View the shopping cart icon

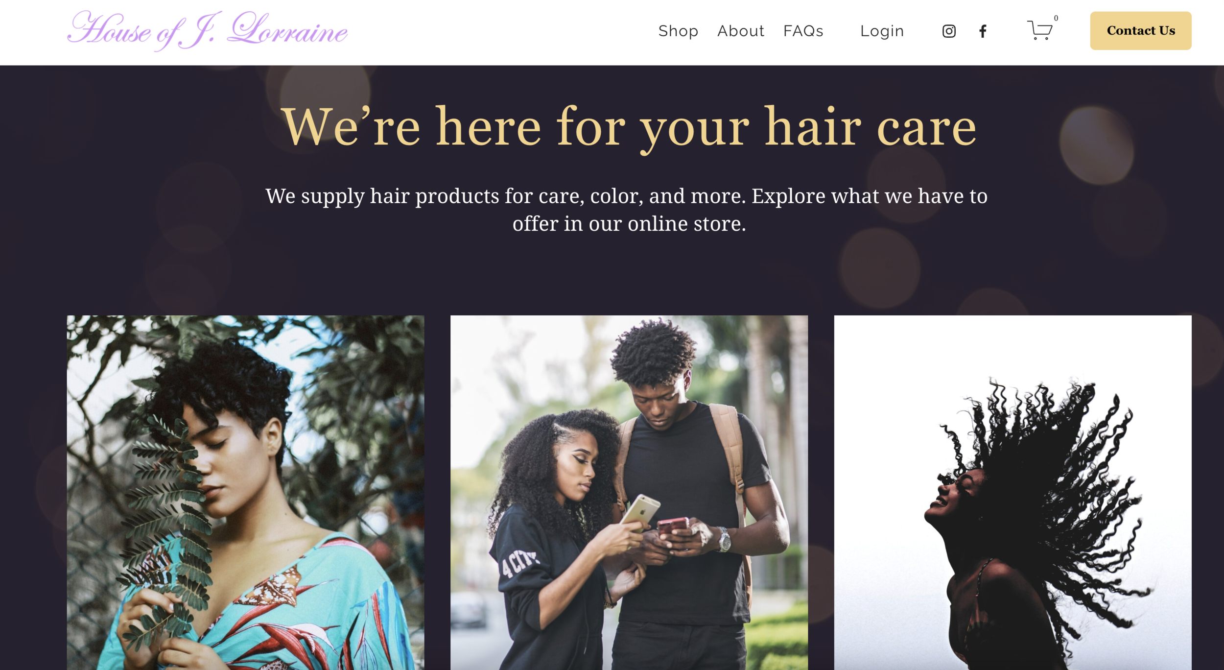tap(1039, 30)
